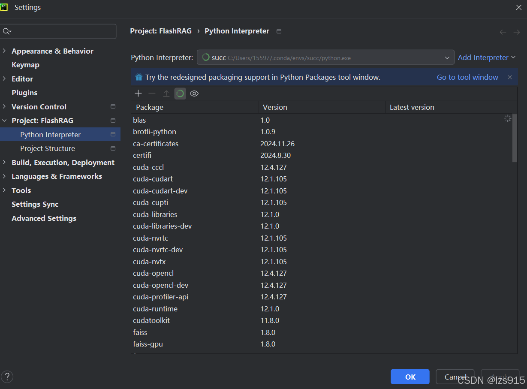527x389 pixels.
Task: Collapse the Project: FlashRAG tree node
Action: coord(4,121)
